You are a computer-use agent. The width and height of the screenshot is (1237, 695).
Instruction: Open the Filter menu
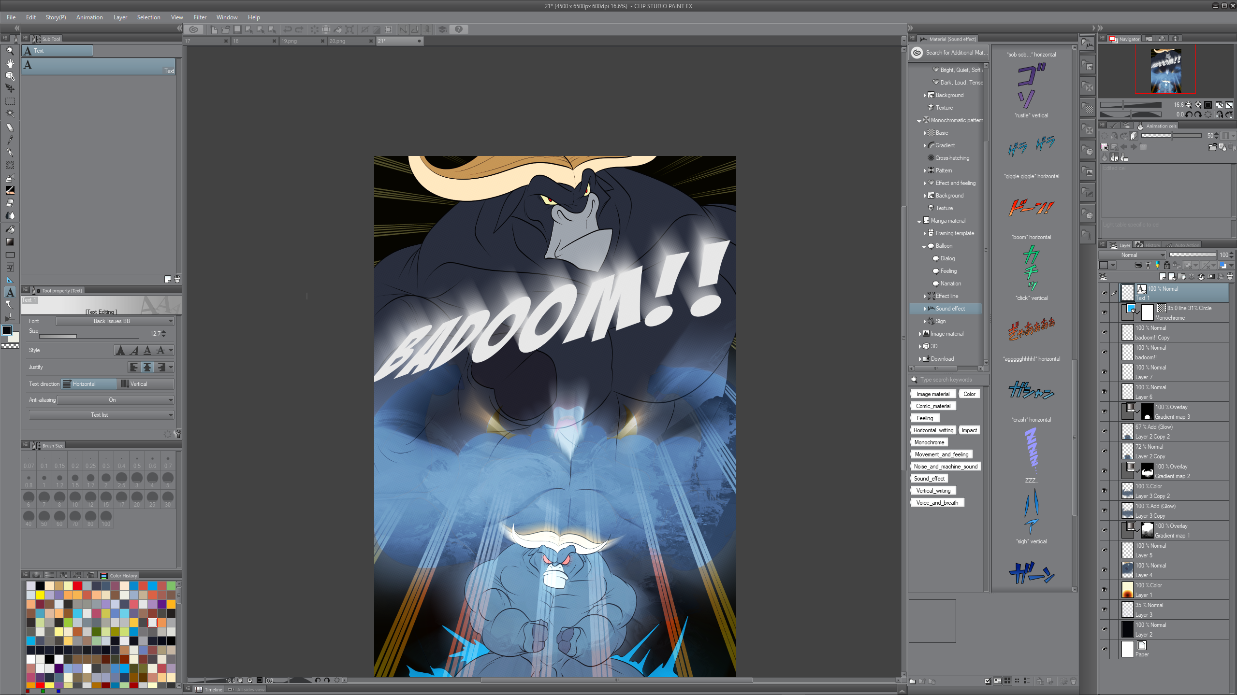pyautogui.click(x=200, y=17)
